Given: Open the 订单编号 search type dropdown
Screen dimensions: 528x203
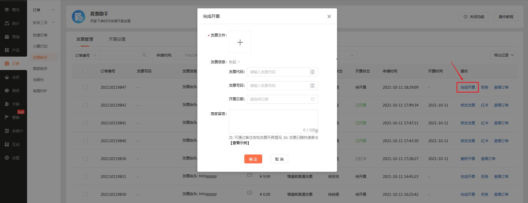Looking at the screenshot, I should click(85, 55).
